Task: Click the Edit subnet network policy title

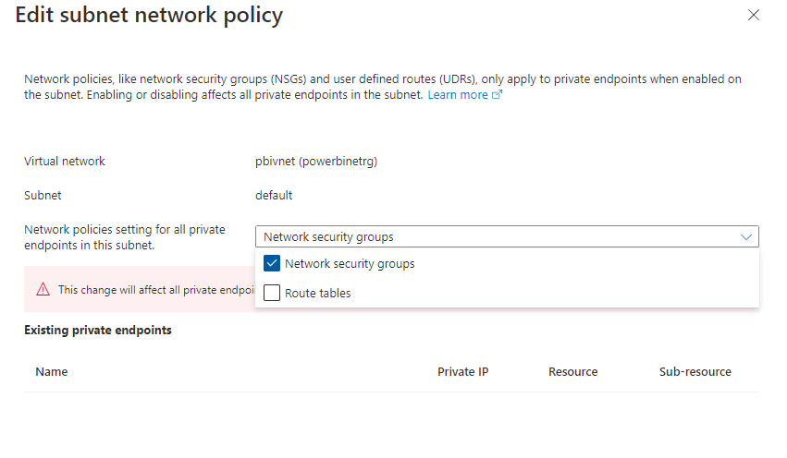Action: pyautogui.click(x=149, y=15)
